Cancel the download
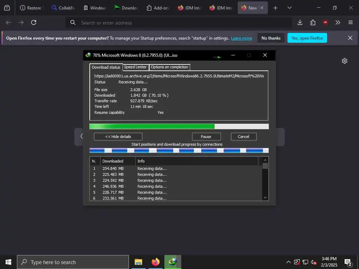359x269 pixels. tap(244, 137)
